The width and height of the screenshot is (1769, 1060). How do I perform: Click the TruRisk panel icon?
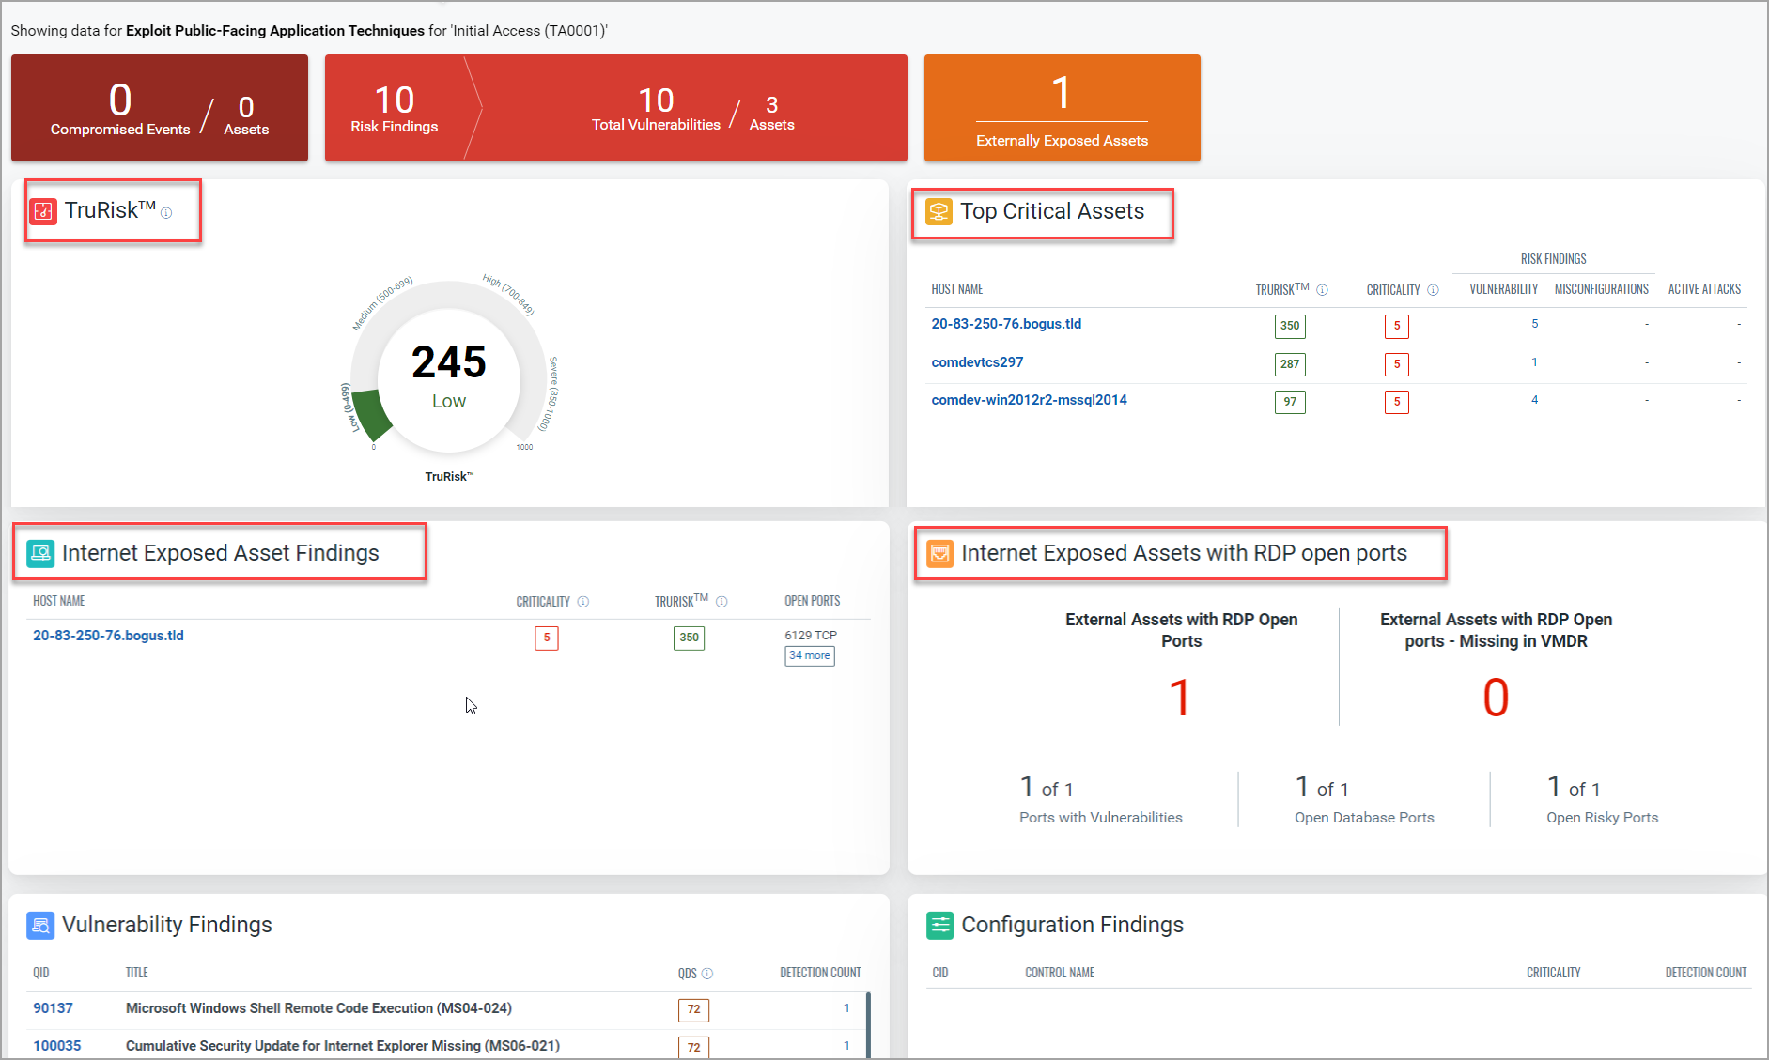[x=43, y=211]
